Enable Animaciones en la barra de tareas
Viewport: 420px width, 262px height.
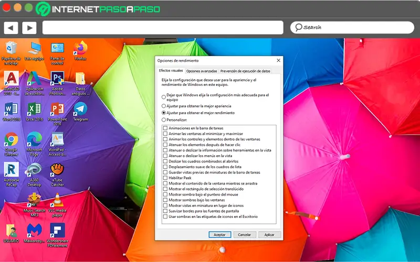(x=165, y=128)
